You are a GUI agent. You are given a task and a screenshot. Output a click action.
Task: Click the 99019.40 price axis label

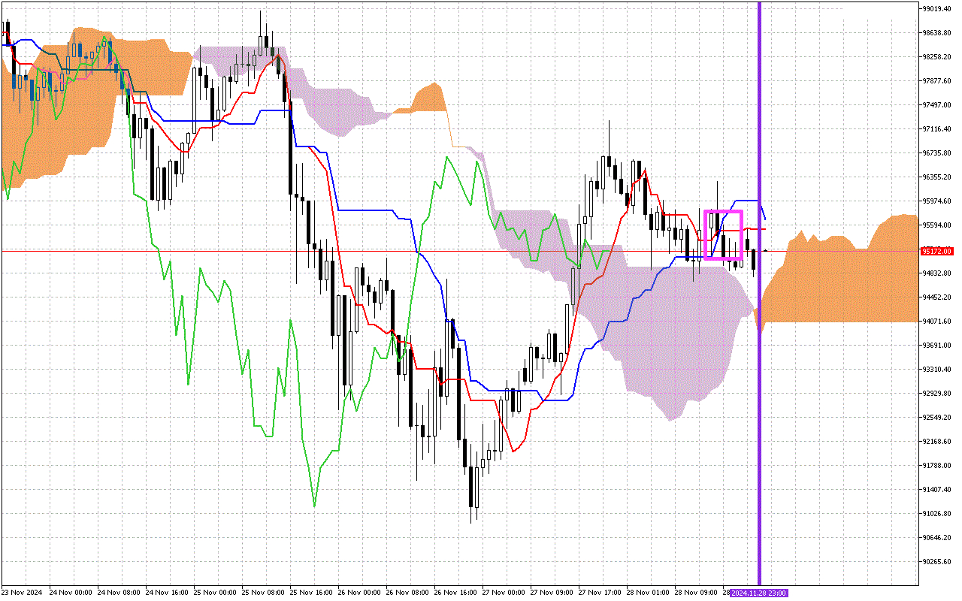(x=938, y=9)
